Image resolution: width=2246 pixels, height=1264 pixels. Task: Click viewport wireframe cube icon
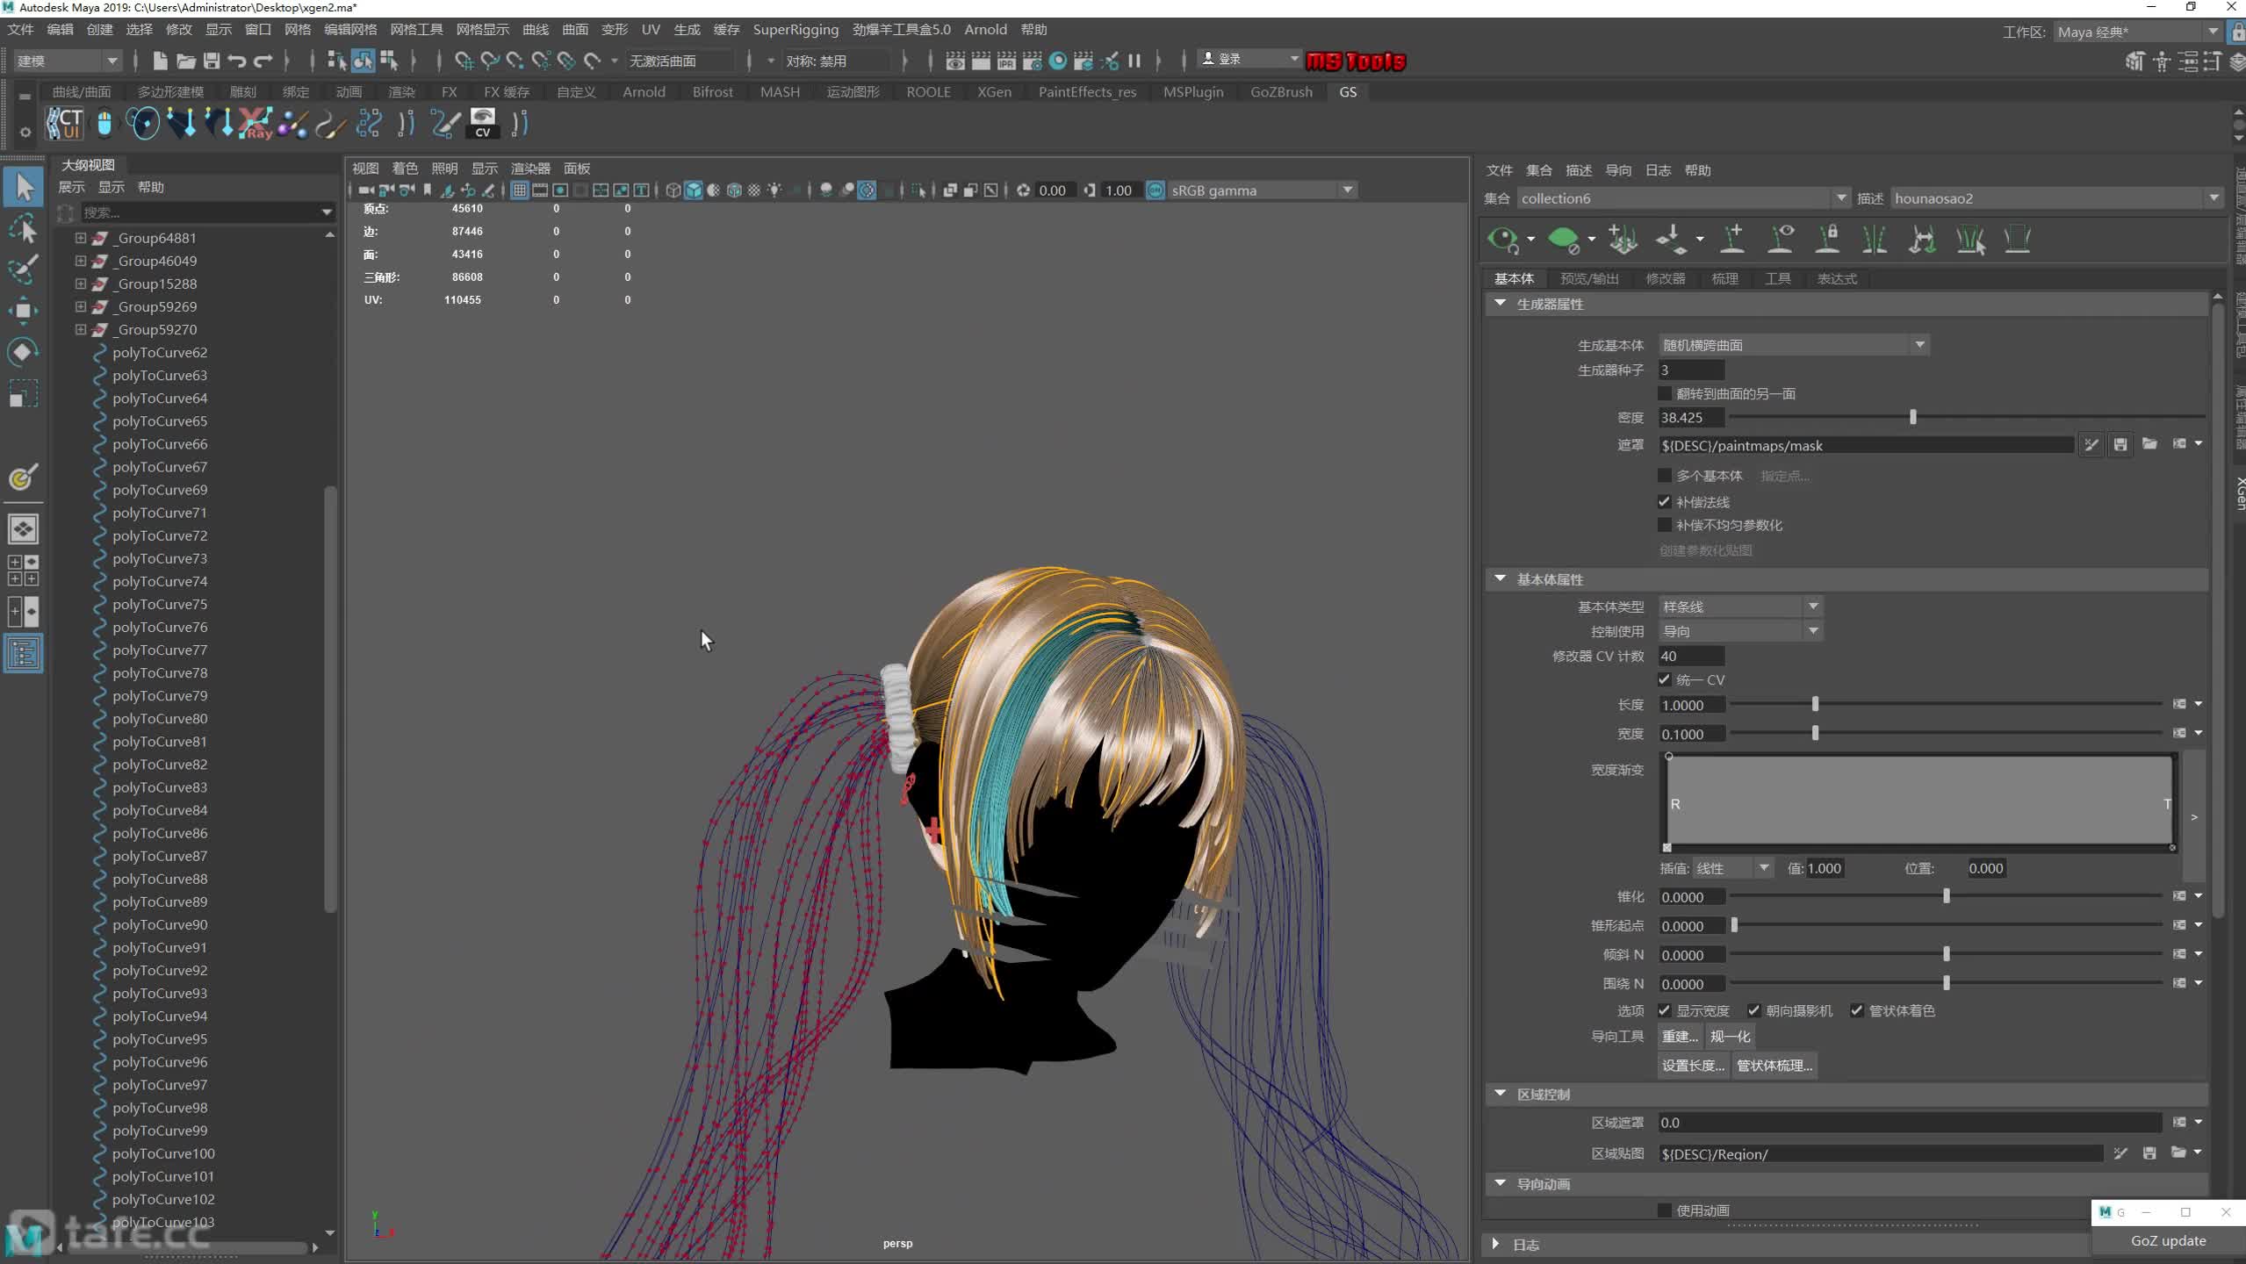[673, 190]
